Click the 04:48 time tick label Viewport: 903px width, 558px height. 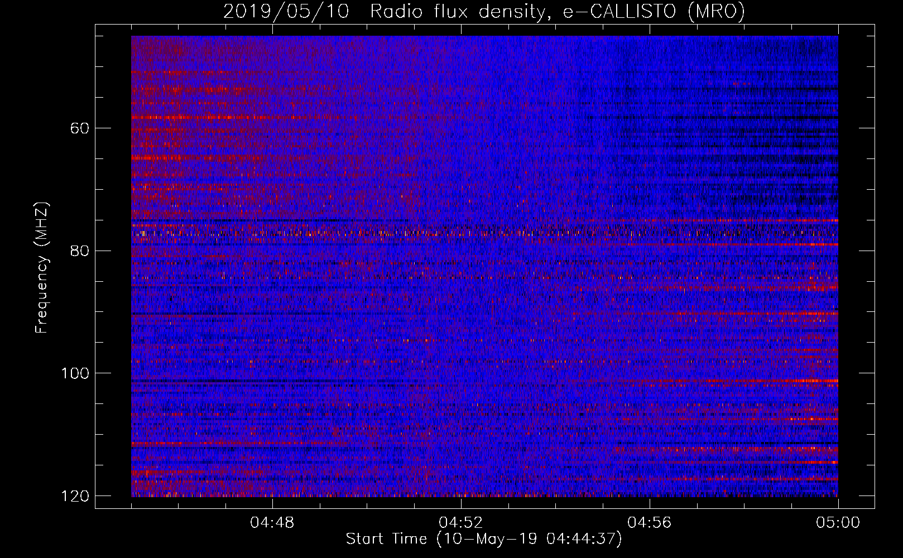click(x=272, y=523)
